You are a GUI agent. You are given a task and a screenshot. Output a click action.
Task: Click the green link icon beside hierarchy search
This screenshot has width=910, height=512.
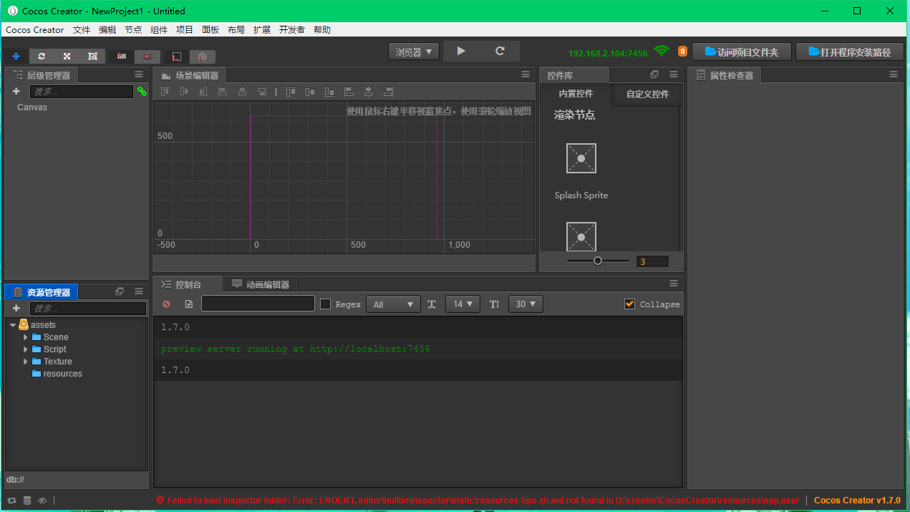click(x=142, y=92)
